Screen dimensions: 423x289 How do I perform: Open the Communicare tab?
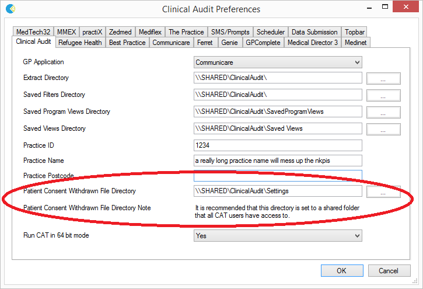point(172,43)
